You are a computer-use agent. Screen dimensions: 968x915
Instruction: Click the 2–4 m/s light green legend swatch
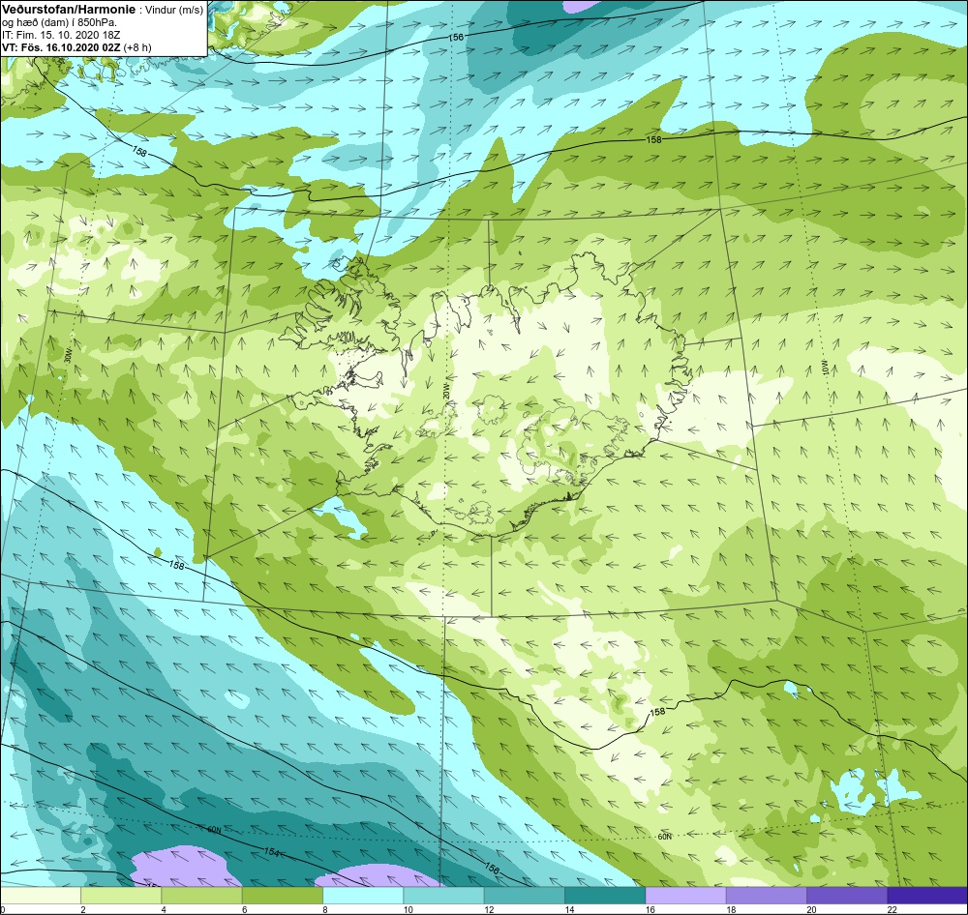tap(121, 895)
